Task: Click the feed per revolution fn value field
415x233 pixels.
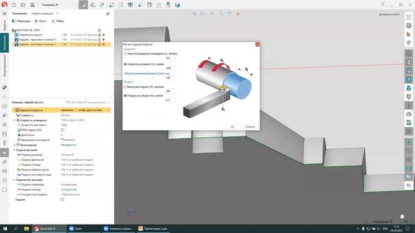Action: (171, 100)
